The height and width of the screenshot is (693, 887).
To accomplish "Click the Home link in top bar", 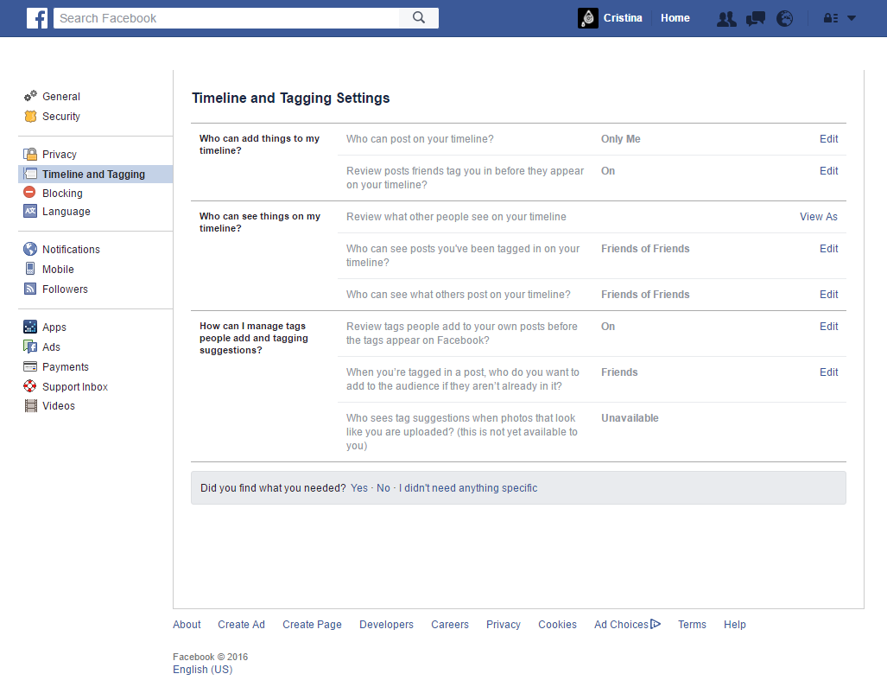I will [675, 18].
